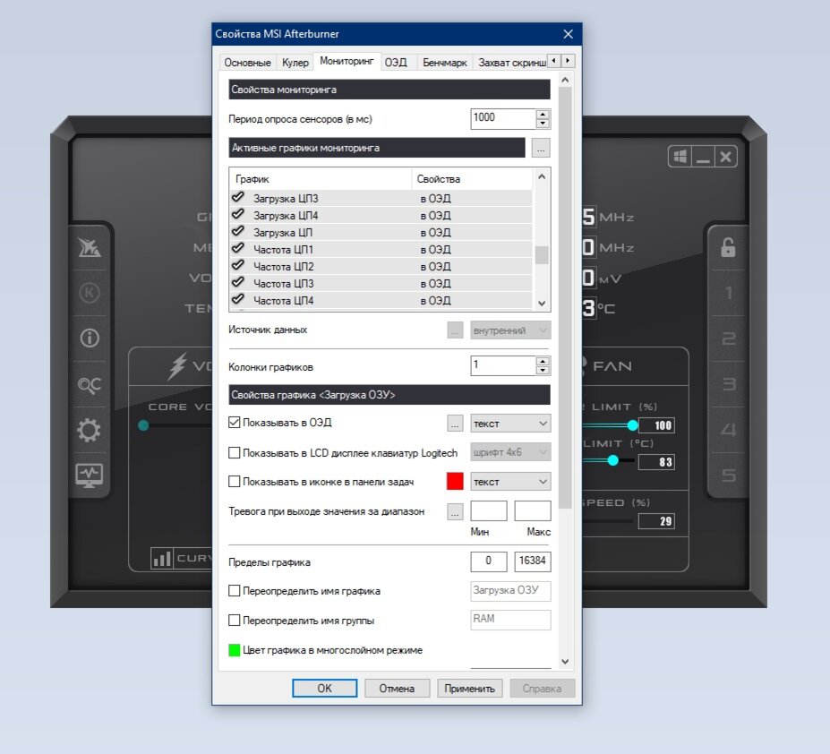Select the Мониторинг tab

tap(347, 61)
